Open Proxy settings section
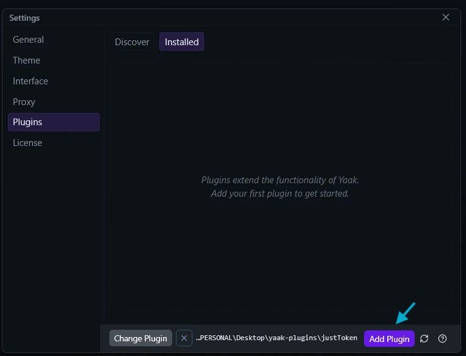The width and height of the screenshot is (466, 356). [x=54, y=102]
